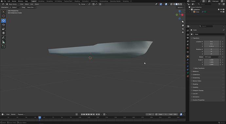
Task: Switch to the Sculpting workspace tab
Action: point(49,1)
